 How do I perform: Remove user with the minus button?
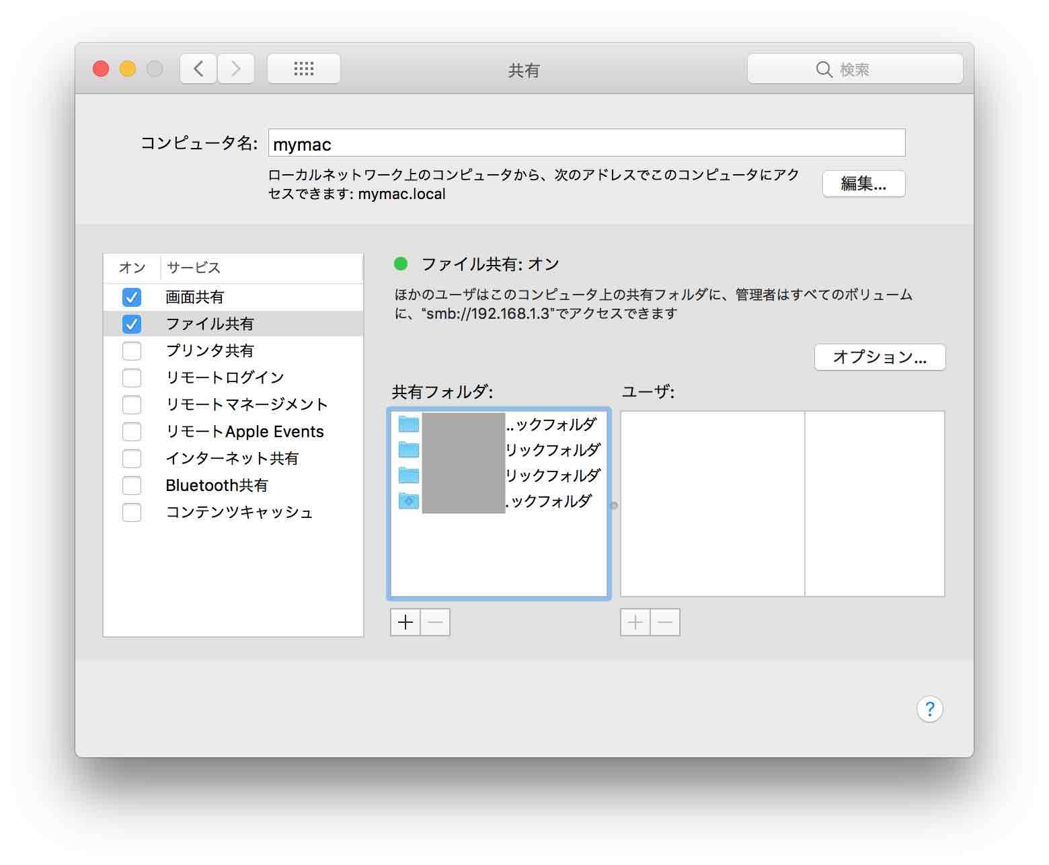tap(665, 622)
